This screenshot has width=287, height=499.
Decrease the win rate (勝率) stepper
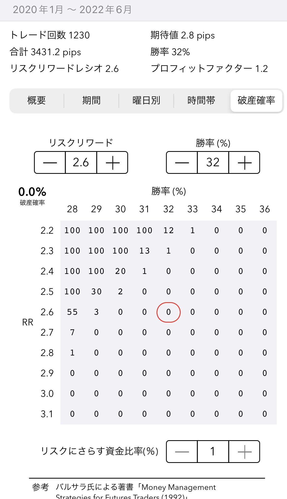pyautogui.click(x=182, y=163)
